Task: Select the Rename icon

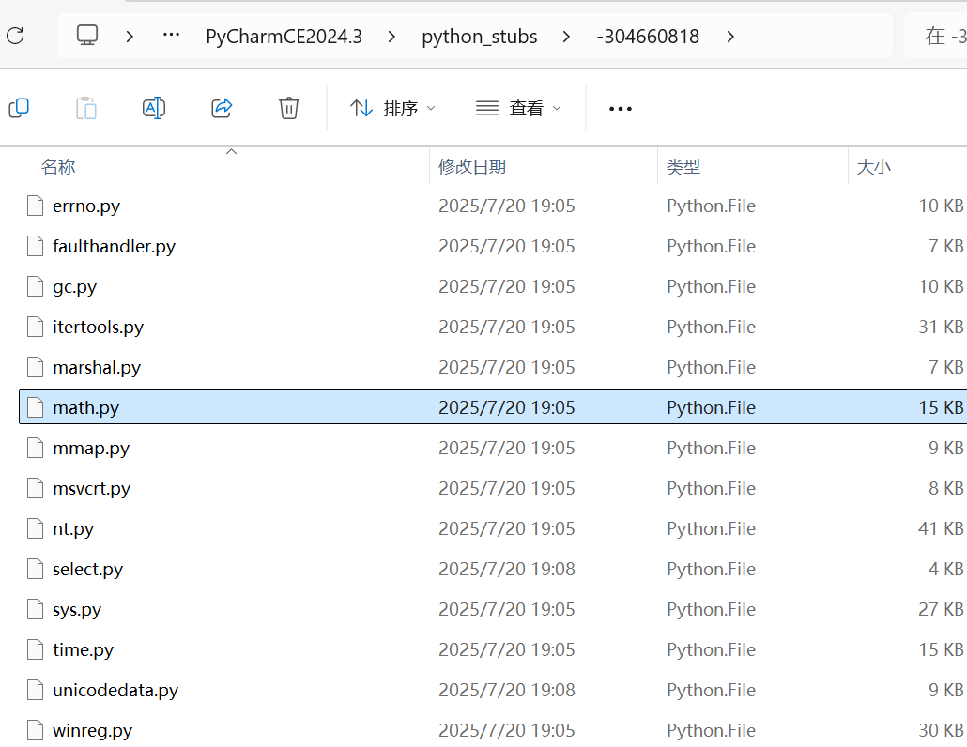Action: point(154,108)
